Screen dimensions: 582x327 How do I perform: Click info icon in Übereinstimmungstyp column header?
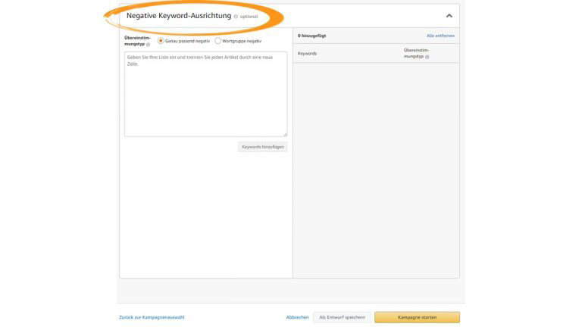[427, 57]
